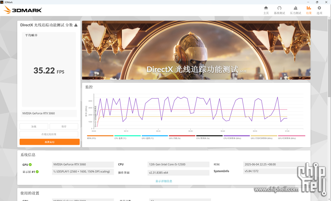The width and height of the screenshot is (331, 201).
Task: Restore down the 3DMark window
Action: coord(317,2)
